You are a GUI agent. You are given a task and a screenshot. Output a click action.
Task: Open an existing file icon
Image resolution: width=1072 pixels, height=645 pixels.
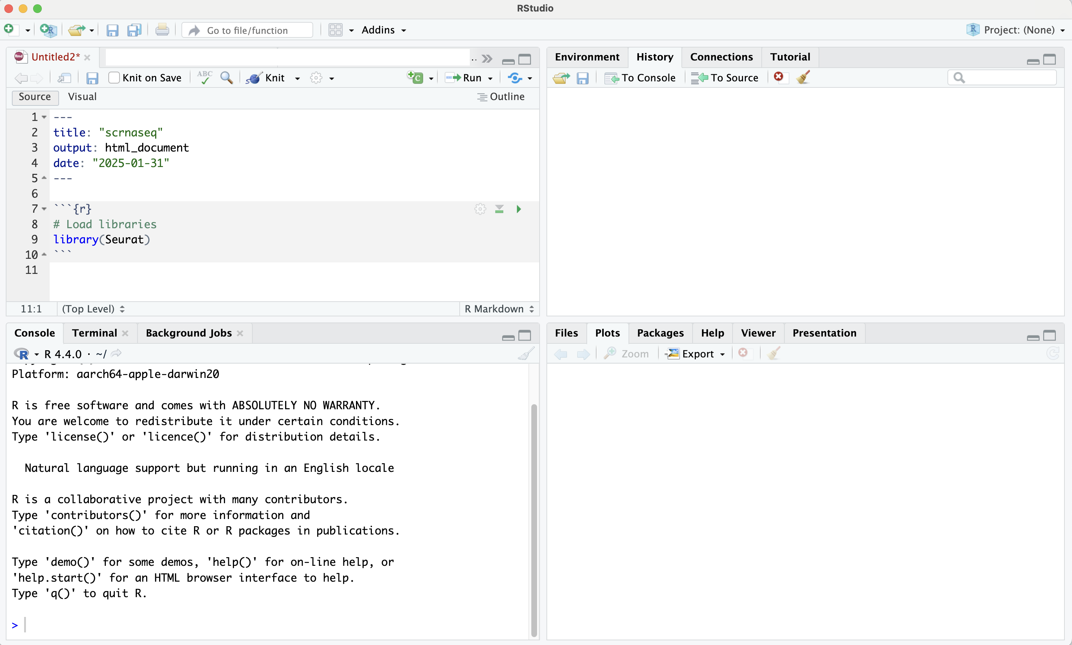pos(77,30)
